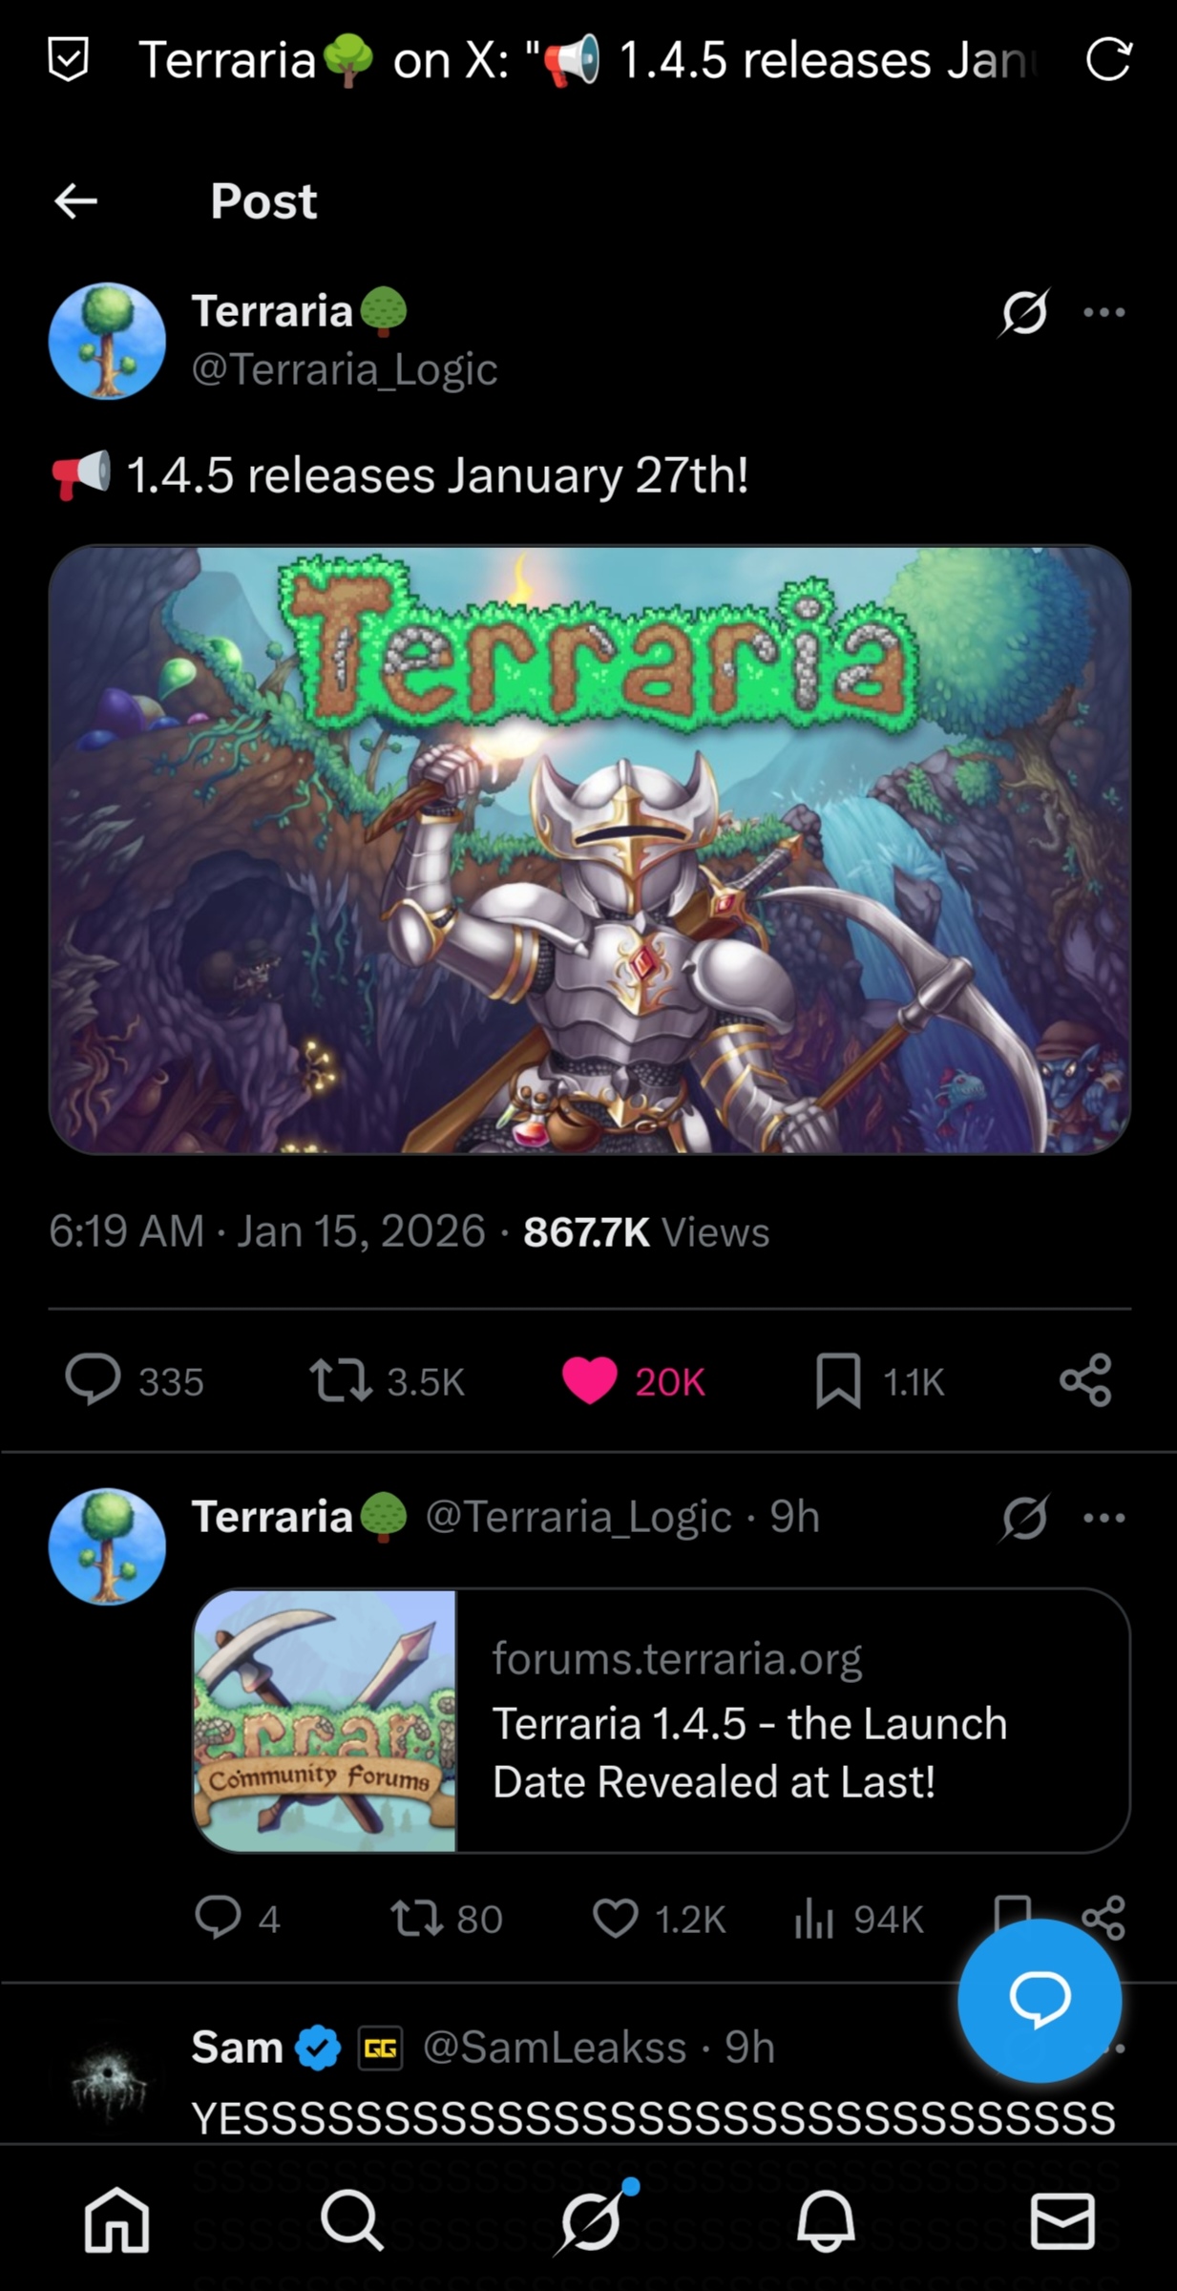Viewport: 1177px width, 2291px height.
Task: Open the Home tab in bottom bar
Action: 116,2220
